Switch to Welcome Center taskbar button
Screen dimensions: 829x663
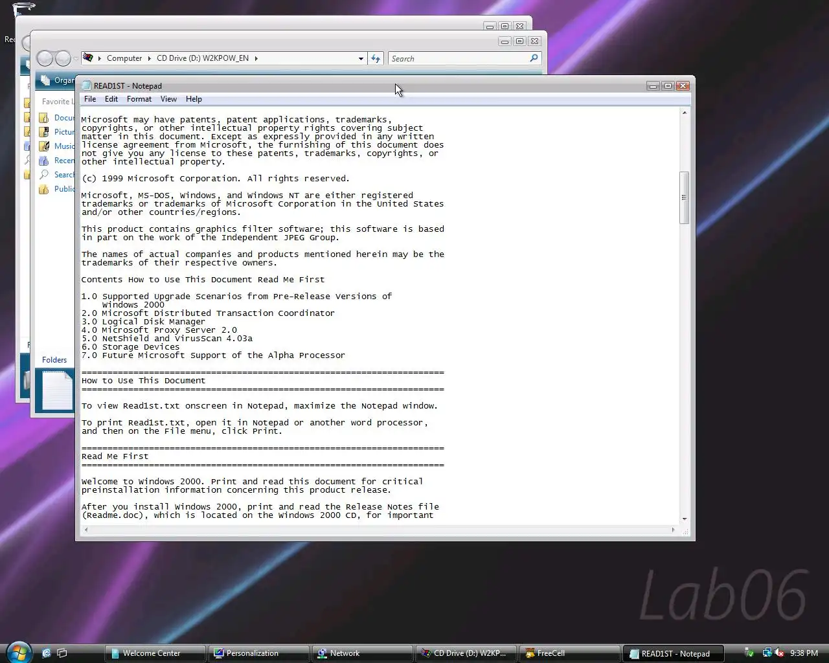pyautogui.click(x=155, y=653)
